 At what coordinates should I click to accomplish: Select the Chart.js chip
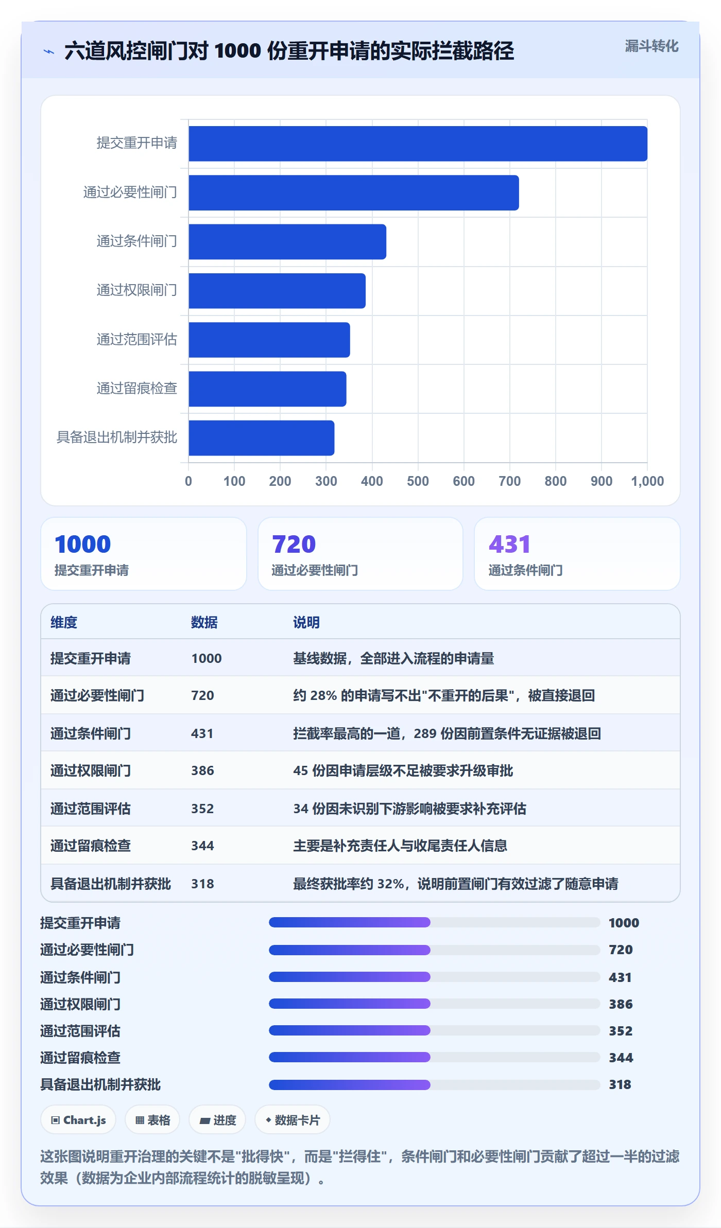(78, 1120)
